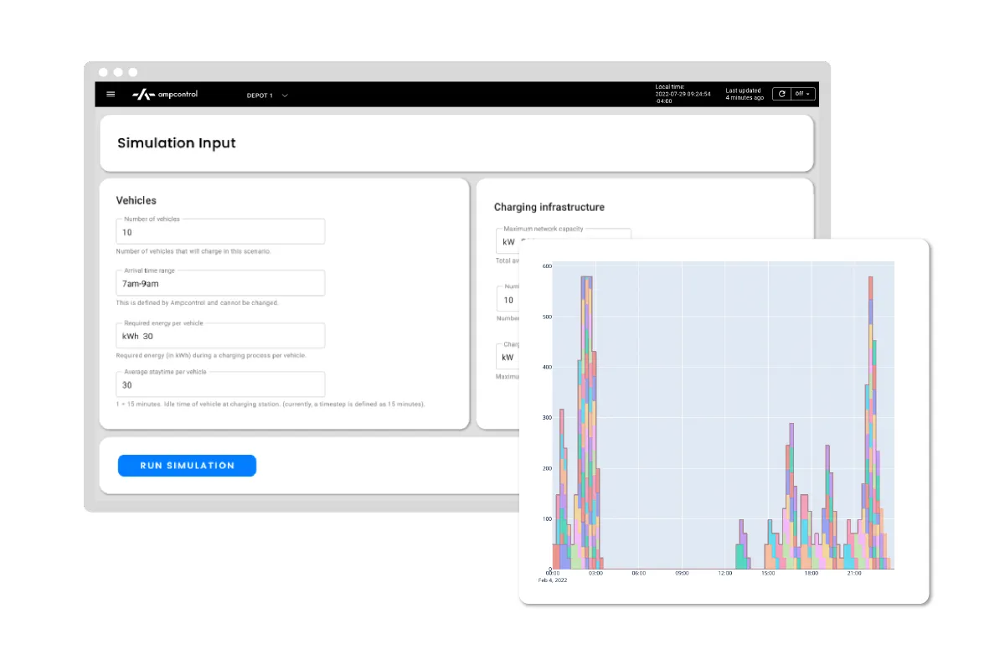Expand the Vehicles section
This screenshot has height=670, width=1005.
pos(135,200)
